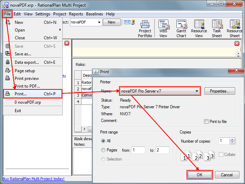
Task: Expand the Open submenu arrow
Action: coord(60,30)
